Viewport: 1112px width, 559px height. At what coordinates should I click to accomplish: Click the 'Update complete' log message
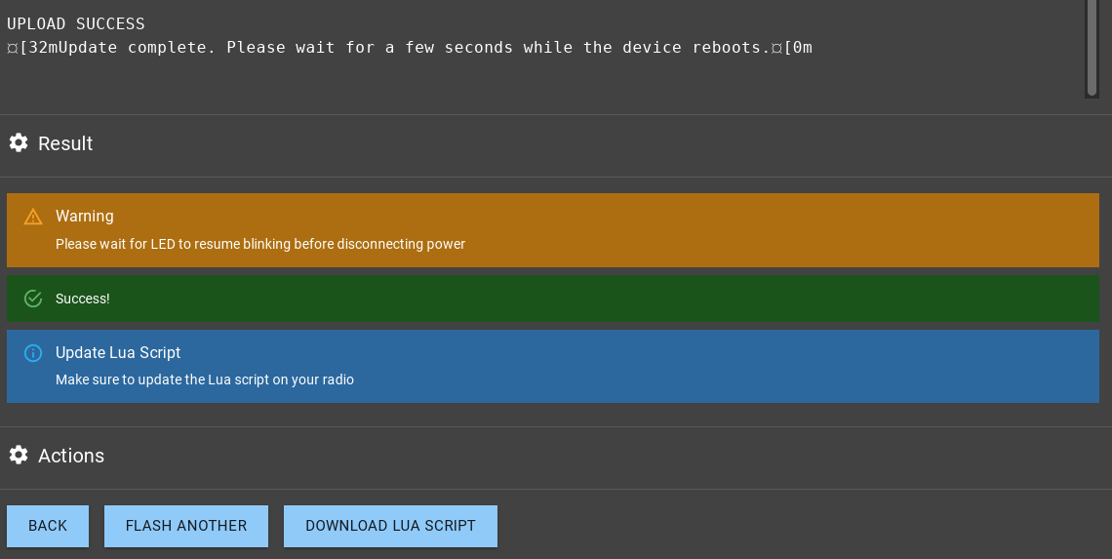pos(410,48)
